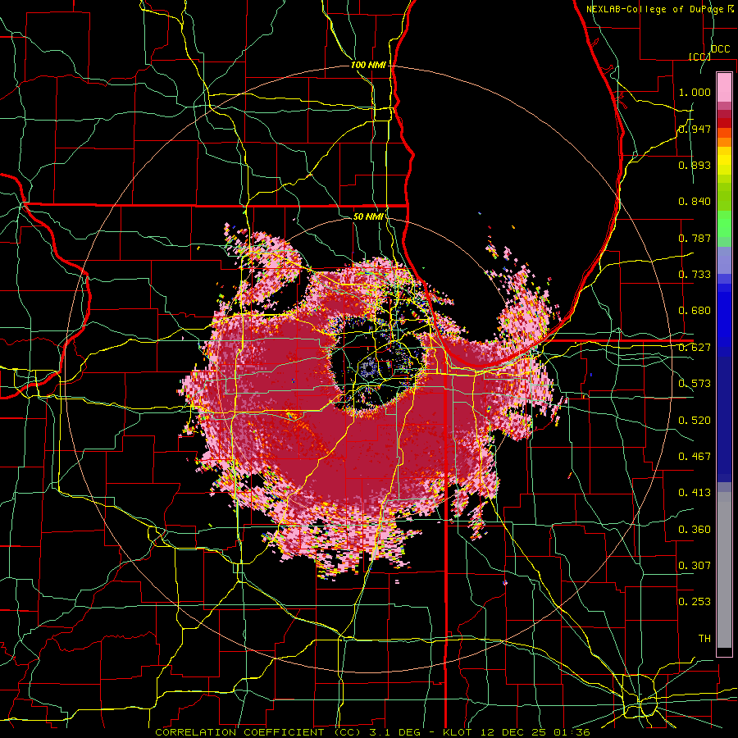The height and width of the screenshot is (738, 738).
Task: Click the 0.573 scale value
Action: point(695,384)
